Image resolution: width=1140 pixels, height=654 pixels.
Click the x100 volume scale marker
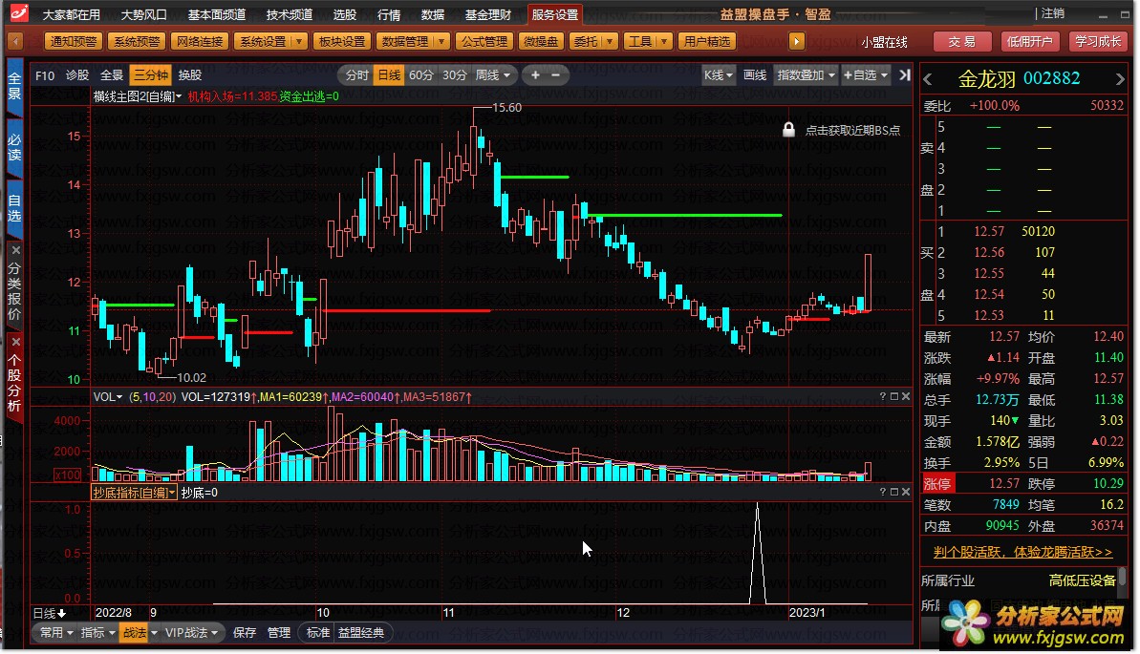click(x=68, y=475)
